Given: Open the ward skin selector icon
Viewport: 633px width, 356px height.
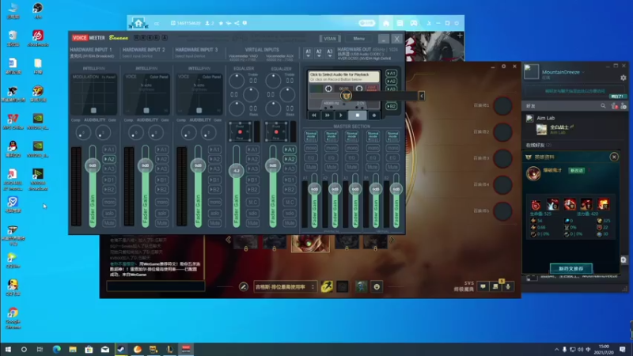Looking at the screenshot, I should click(x=362, y=286).
